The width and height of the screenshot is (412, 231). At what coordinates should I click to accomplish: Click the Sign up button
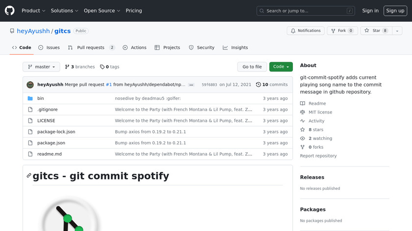pos(395,11)
